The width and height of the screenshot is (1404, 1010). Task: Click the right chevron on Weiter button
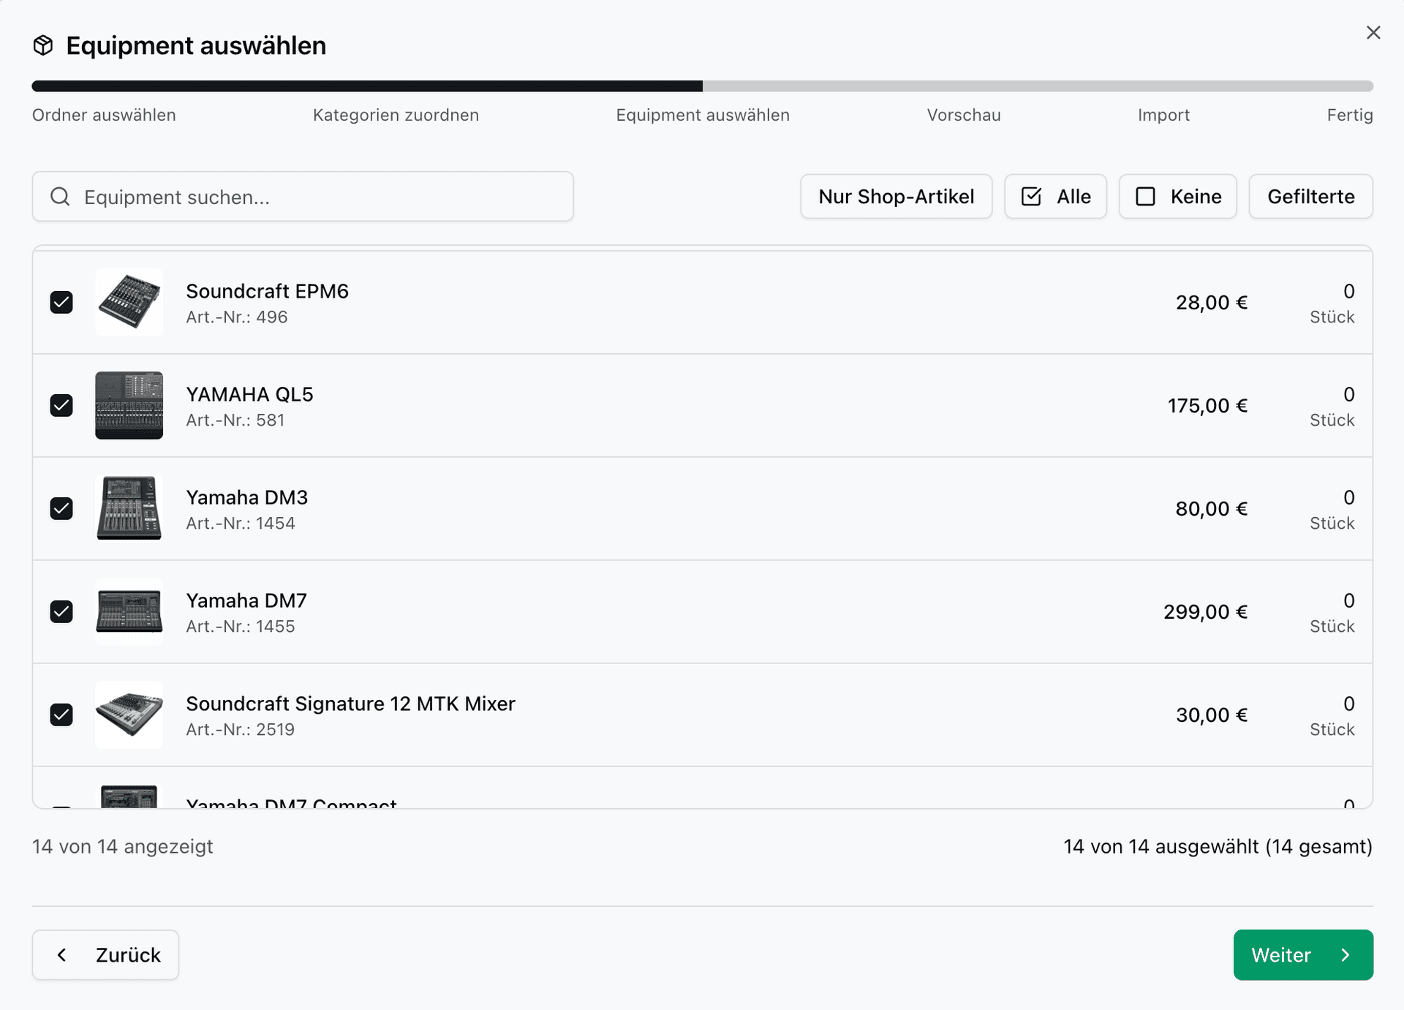coord(1345,955)
